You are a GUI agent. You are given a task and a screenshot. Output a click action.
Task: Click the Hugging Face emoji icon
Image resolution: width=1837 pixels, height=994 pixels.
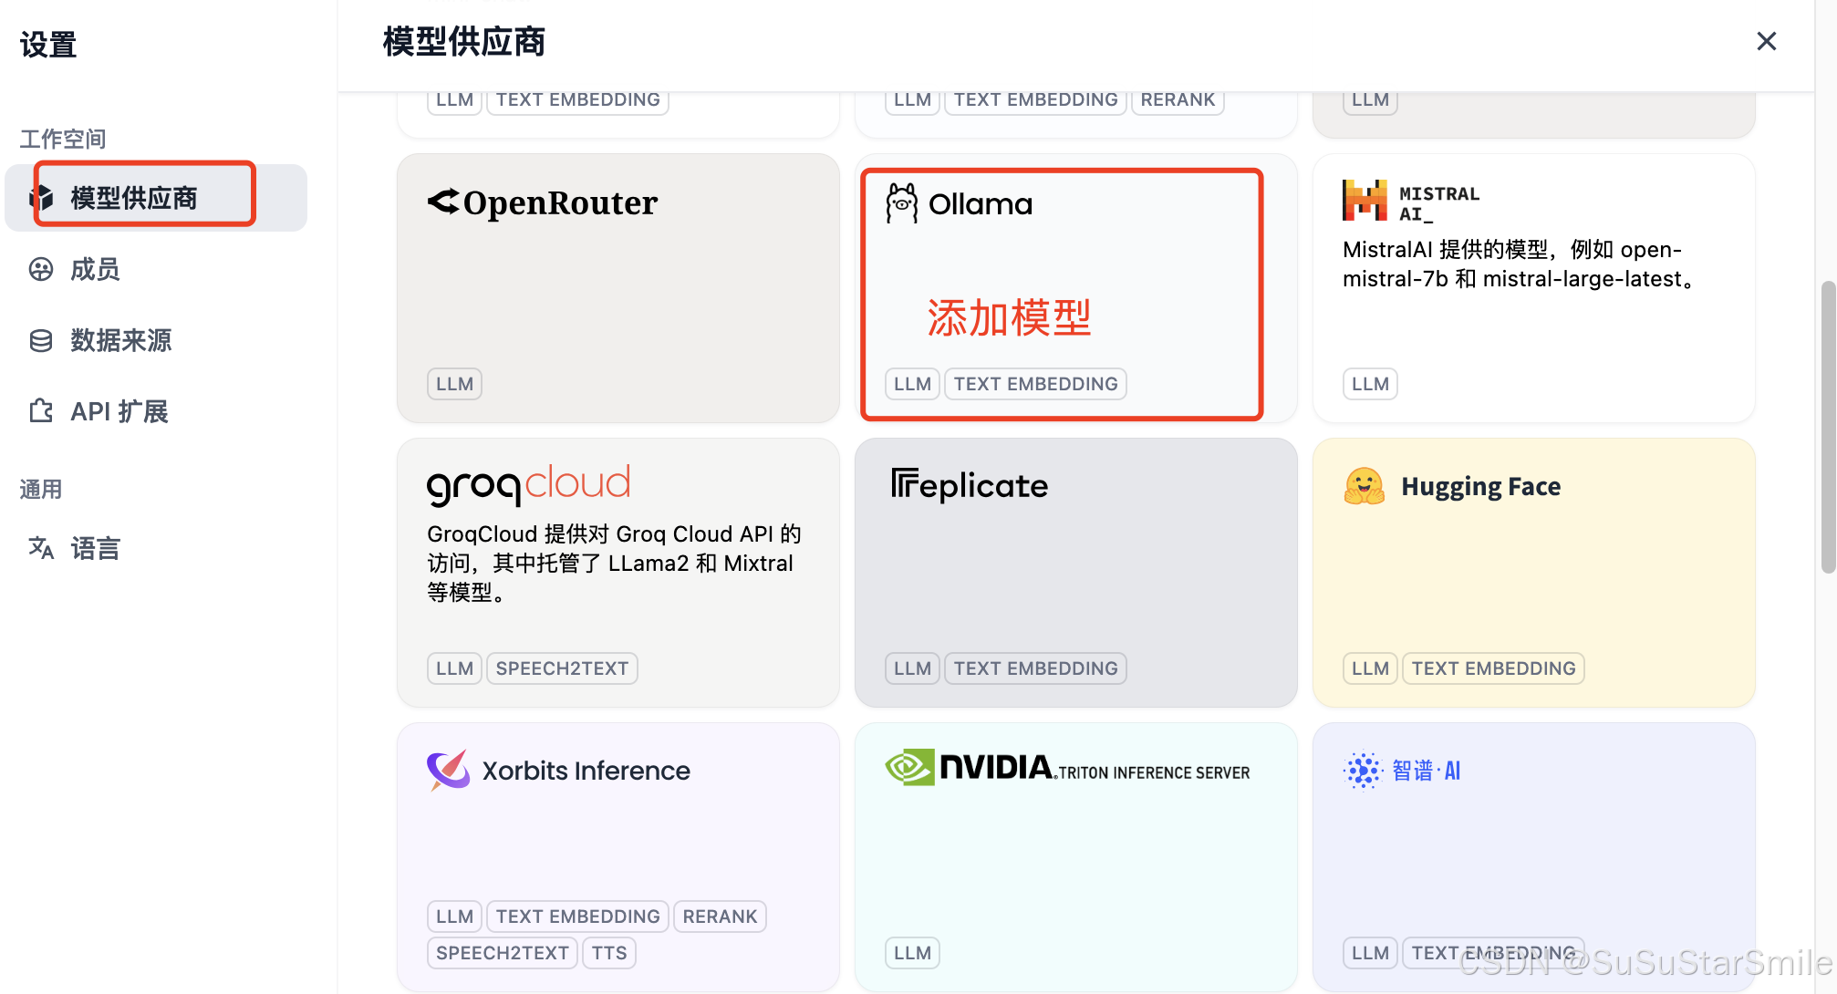tap(1365, 486)
